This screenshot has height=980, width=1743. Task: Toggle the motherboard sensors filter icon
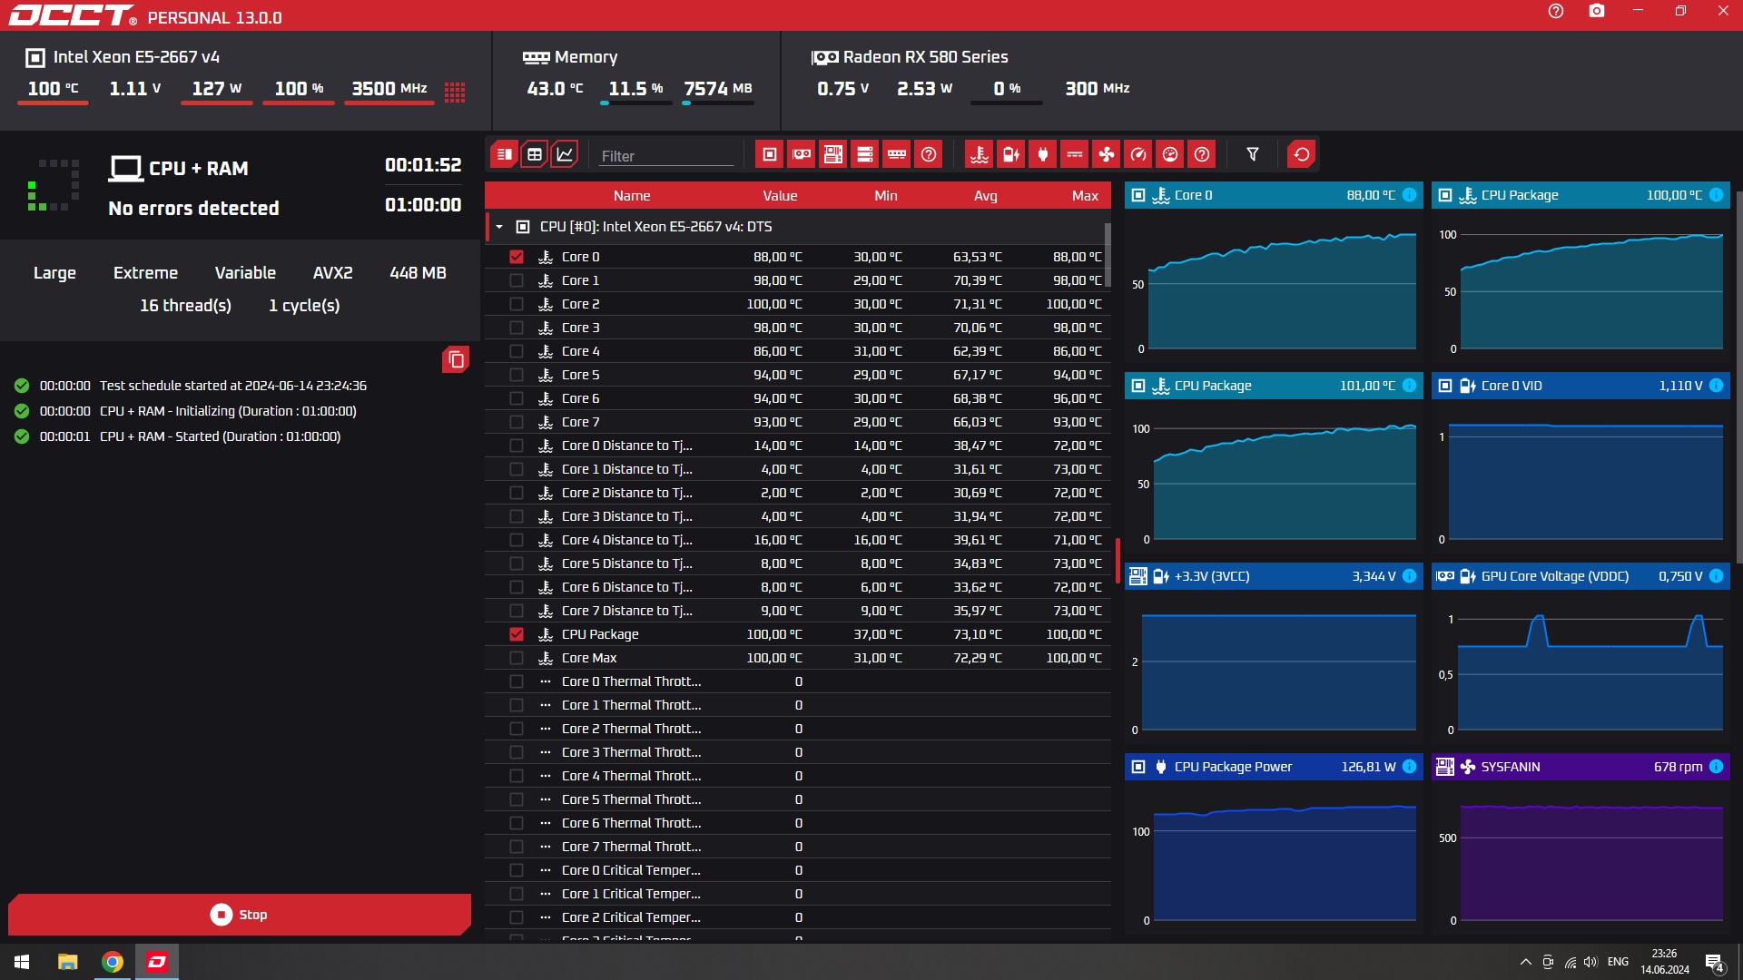point(832,154)
